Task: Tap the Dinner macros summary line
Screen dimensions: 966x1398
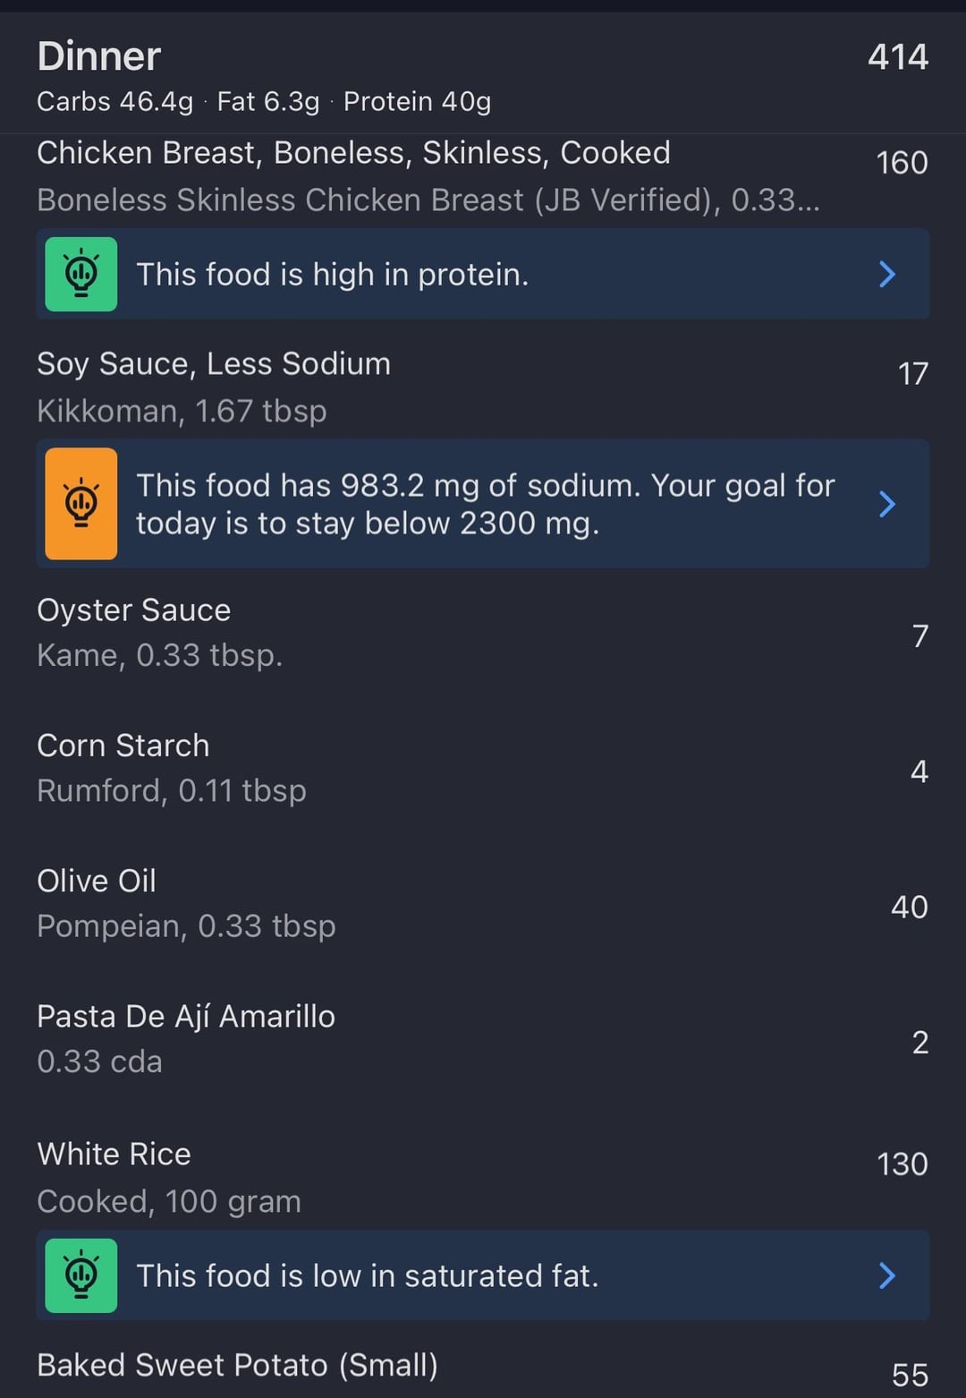Action: coord(264,102)
